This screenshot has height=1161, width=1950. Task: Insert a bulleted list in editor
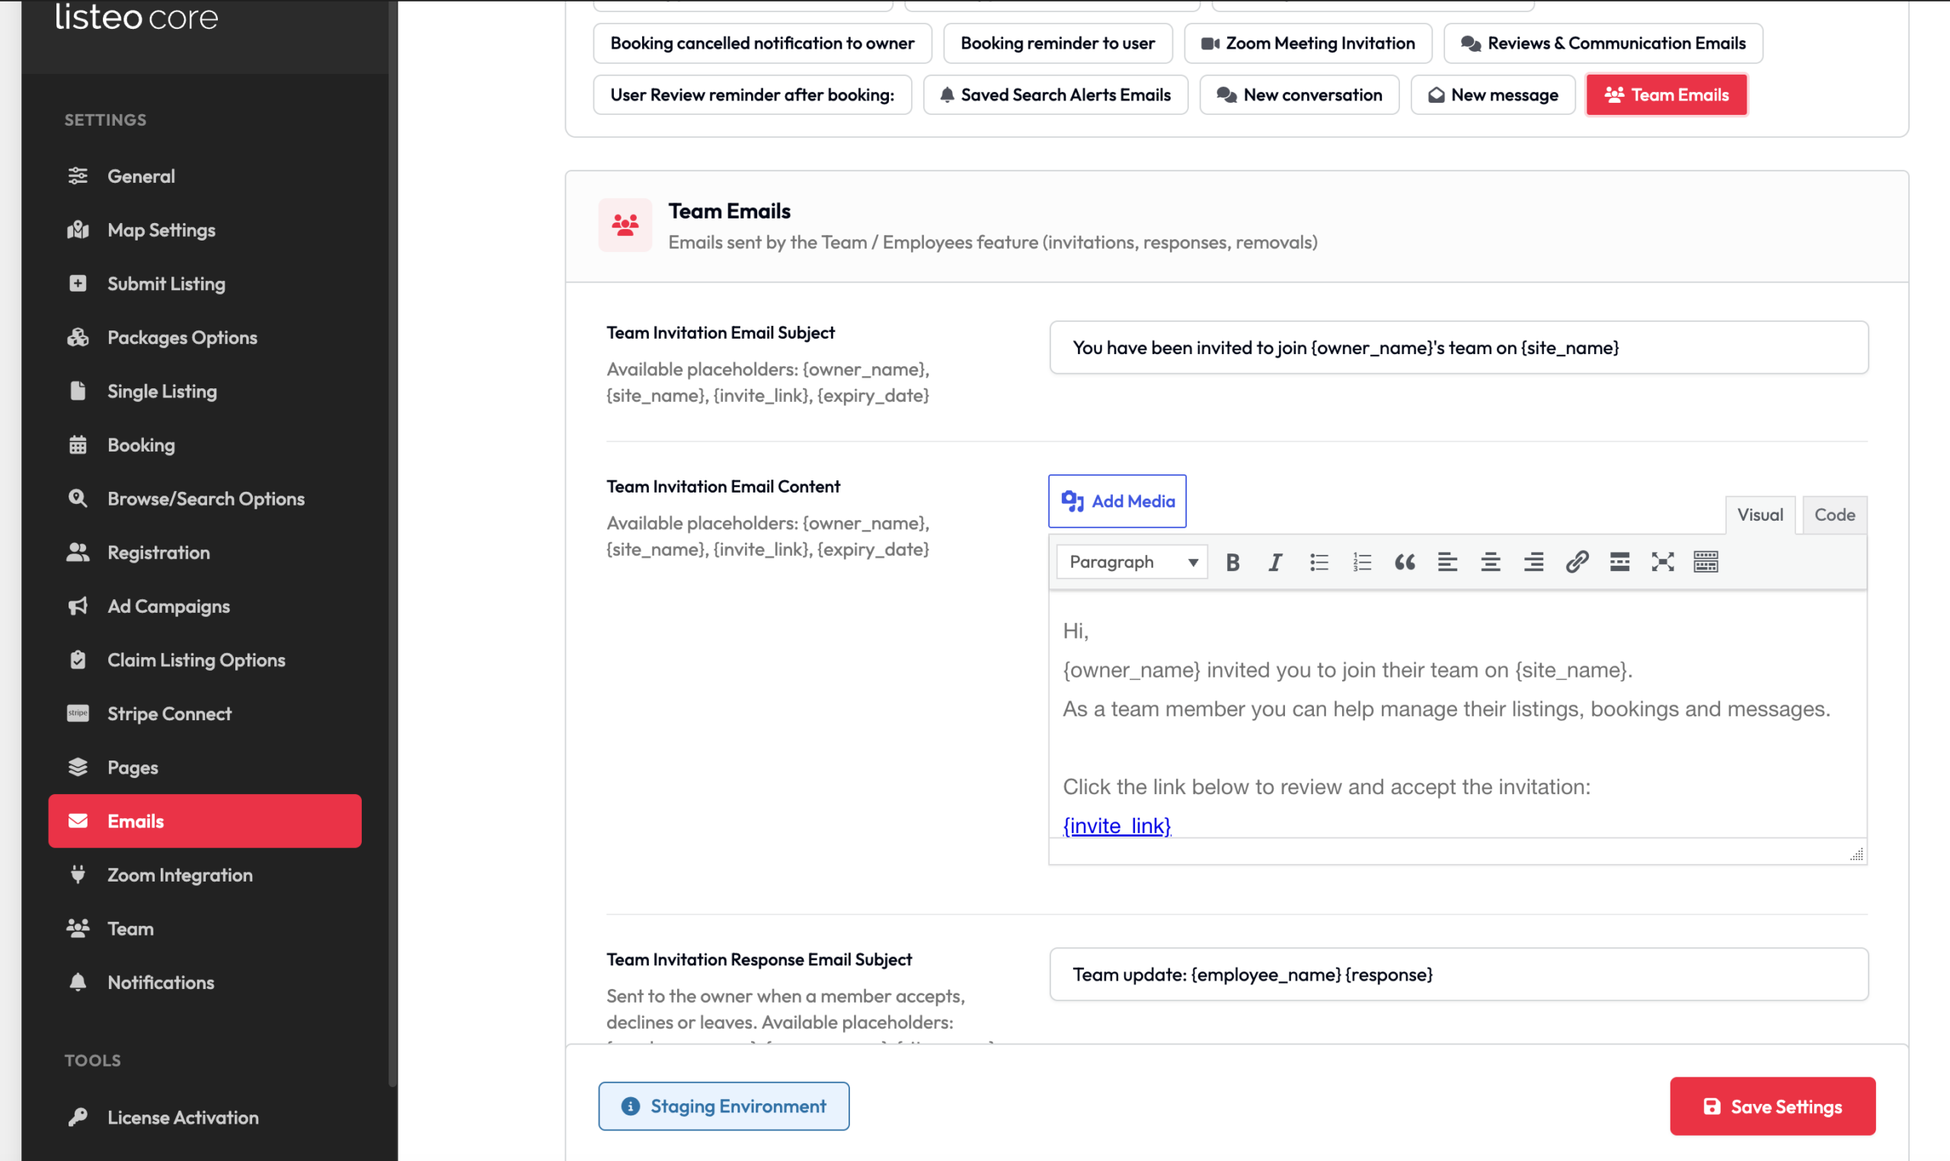pyautogui.click(x=1319, y=562)
